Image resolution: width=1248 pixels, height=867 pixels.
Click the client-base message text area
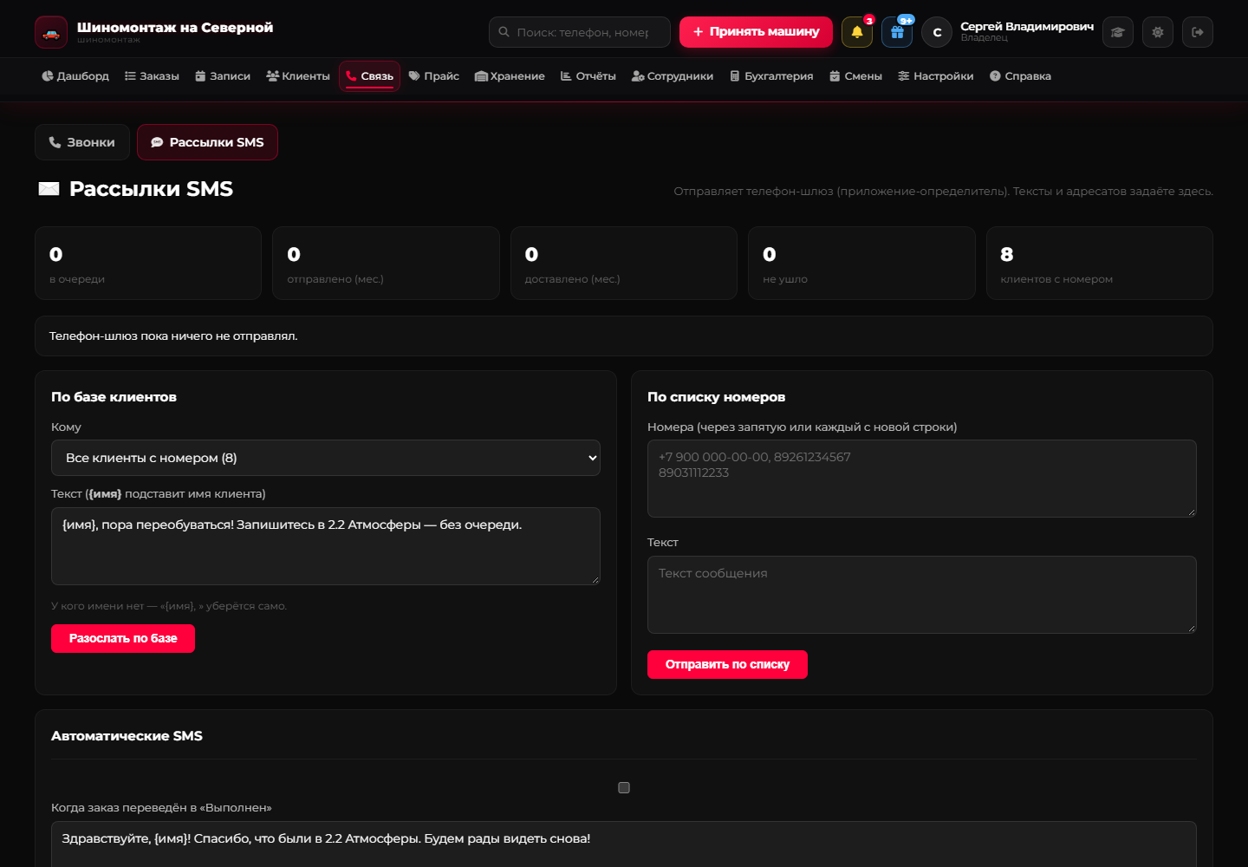[326, 546]
